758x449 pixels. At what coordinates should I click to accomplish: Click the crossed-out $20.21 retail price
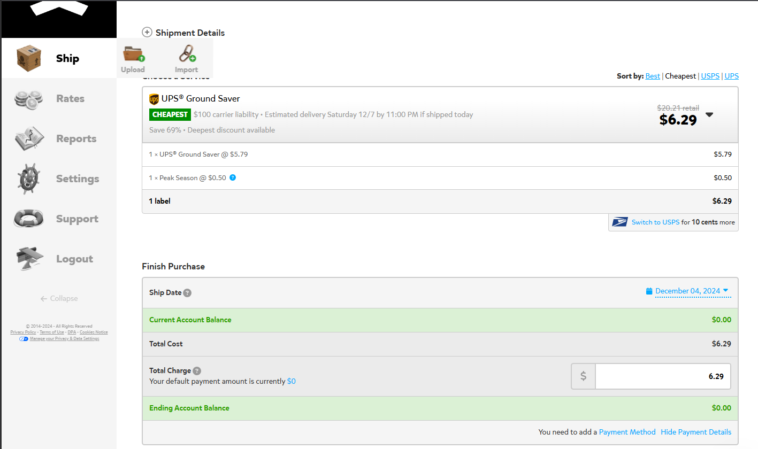(x=678, y=108)
